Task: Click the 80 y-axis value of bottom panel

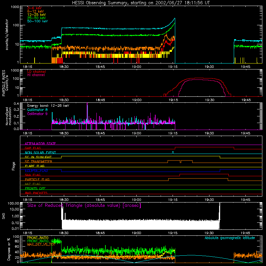Action: pos(17,241)
